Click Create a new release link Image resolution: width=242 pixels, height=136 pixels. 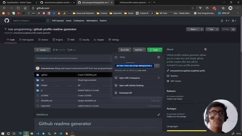[174, 99]
